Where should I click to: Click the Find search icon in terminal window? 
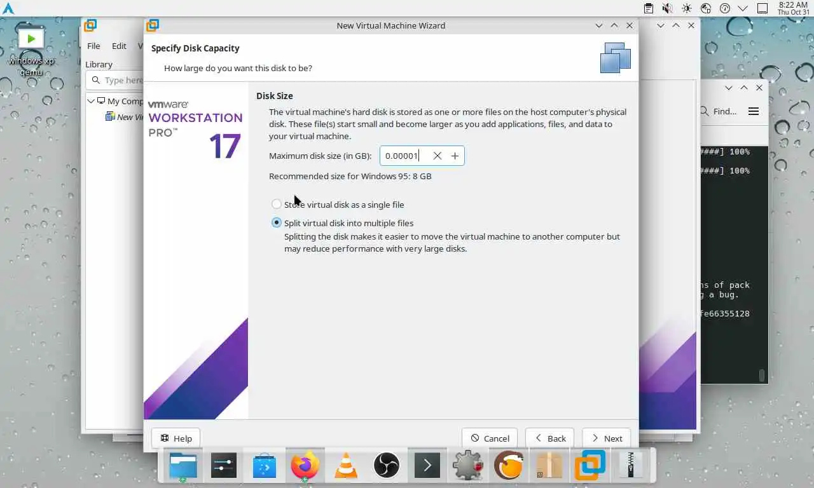pyautogui.click(x=705, y=111)
